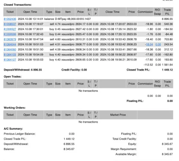Click 'Trade P/L' header in Open Trades table
Image resolution: width=179 pixels, height=161 pixels.
(167, 84)
